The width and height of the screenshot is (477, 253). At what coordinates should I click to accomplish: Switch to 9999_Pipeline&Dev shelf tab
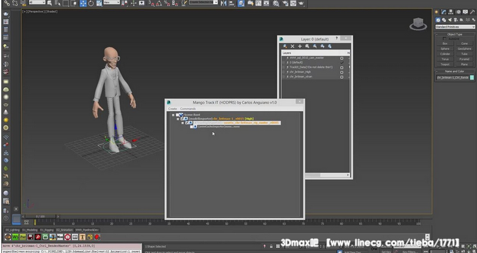[x=87, y=230]
